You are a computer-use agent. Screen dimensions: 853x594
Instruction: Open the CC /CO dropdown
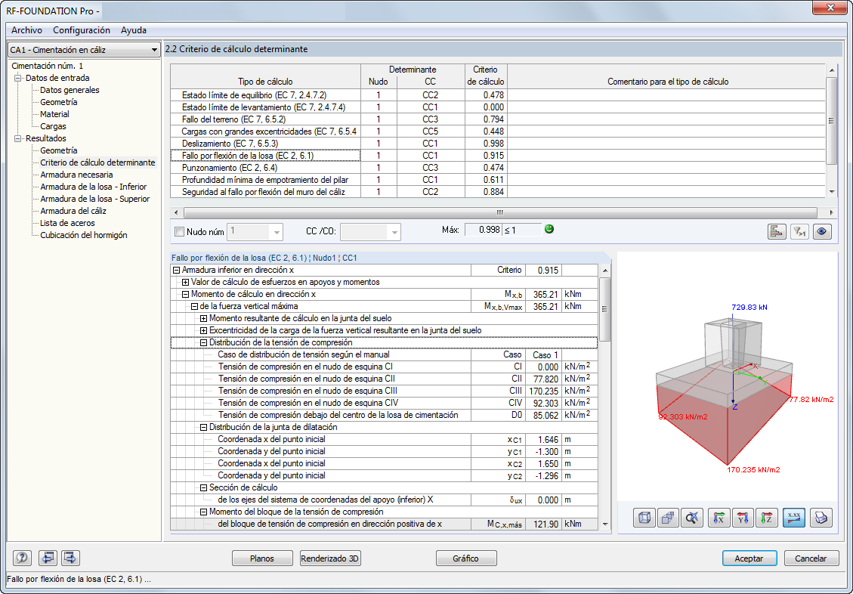click(x=370, y=232)
